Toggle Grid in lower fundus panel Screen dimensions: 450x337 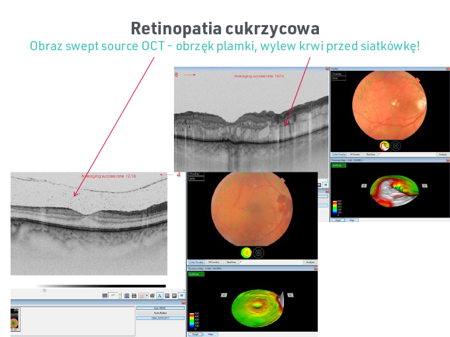coord(196,178)
